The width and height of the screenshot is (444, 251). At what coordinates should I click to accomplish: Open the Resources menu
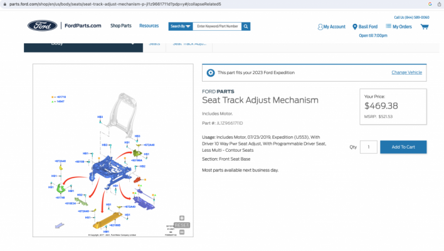(149, 26)
